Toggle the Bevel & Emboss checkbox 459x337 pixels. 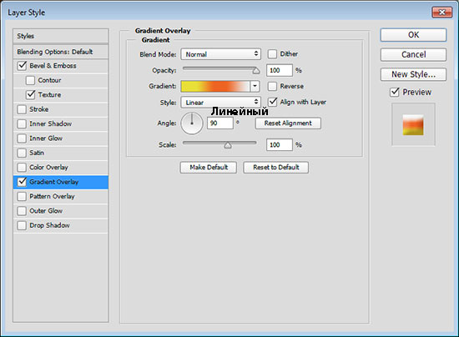click(x=22, y=66)
